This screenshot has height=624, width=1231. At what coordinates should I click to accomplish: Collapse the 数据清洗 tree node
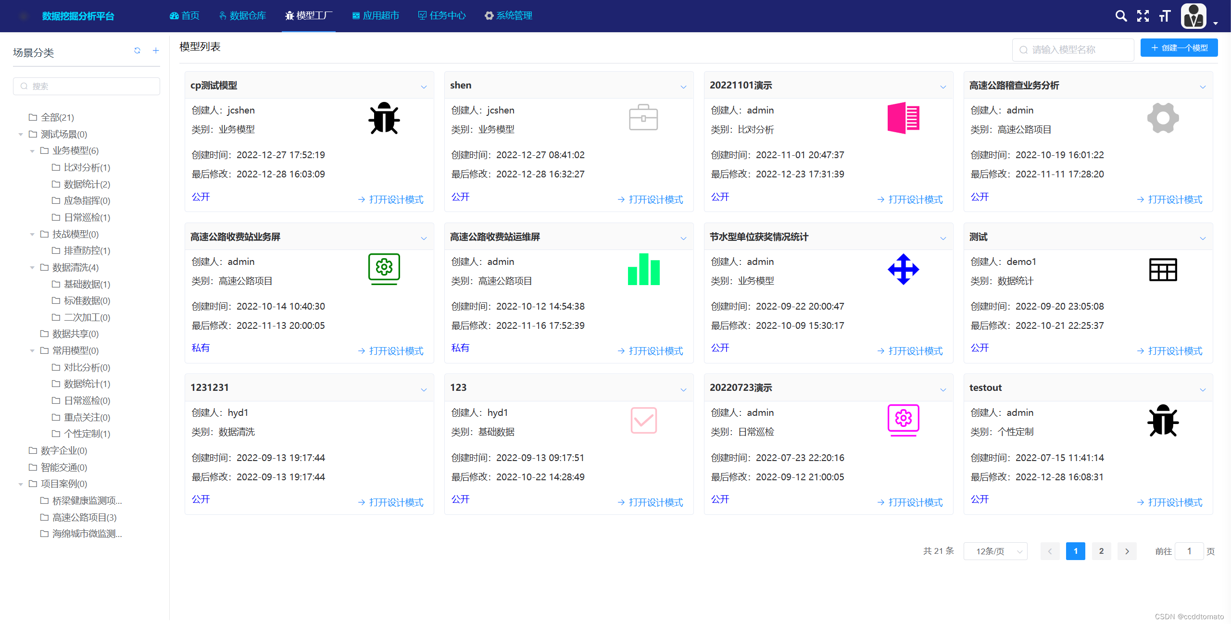point(32,268)
